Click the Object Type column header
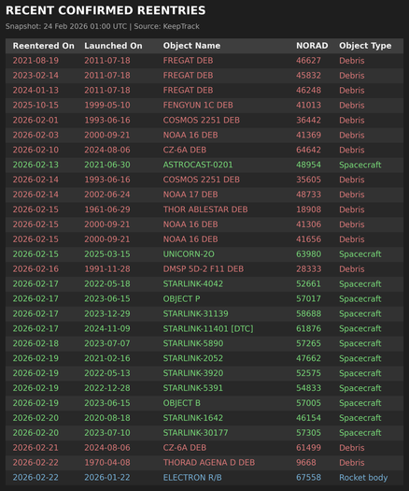Image resolution: width=409 pixels, height=491 pixels. pos(365,46)
